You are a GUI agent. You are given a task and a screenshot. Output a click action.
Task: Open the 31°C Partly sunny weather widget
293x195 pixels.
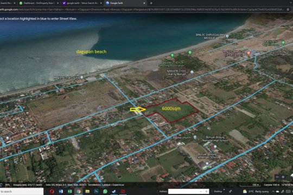pyautogui.click(x=256, y=191)
